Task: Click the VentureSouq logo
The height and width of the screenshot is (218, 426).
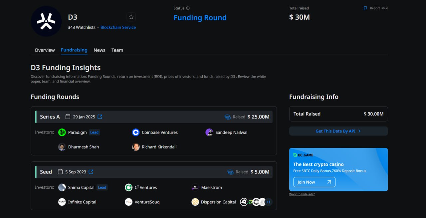Action: click(x=128, y=202)
